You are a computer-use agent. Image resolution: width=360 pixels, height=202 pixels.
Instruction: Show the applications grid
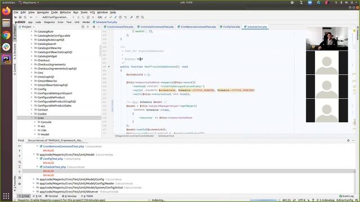click(6, 196)
